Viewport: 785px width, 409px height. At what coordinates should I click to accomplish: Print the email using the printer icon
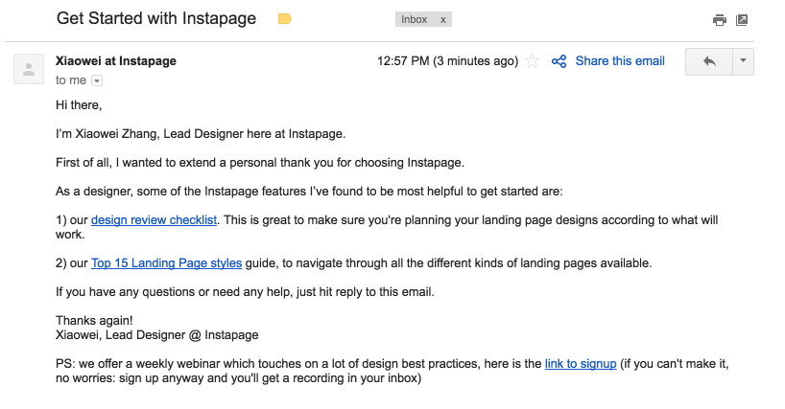[719, 20]
